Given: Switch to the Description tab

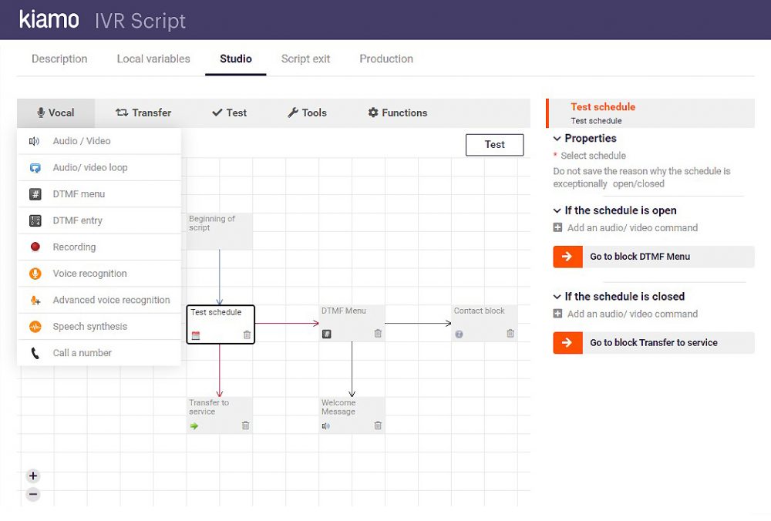Looking at the screenshot, I should click(x=59, y=59).
